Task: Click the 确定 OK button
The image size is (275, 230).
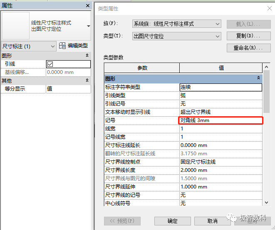Action: click(172, 221)
